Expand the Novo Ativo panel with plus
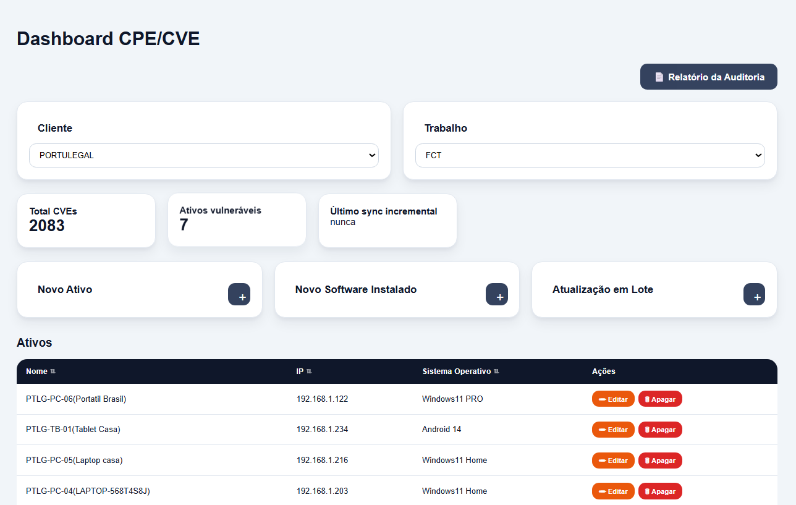This screenshot has width=796, height=505. click(x=239, y=294)
